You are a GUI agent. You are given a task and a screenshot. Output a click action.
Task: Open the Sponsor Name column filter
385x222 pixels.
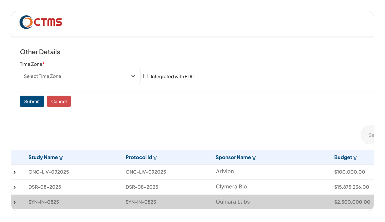[254, 158]
